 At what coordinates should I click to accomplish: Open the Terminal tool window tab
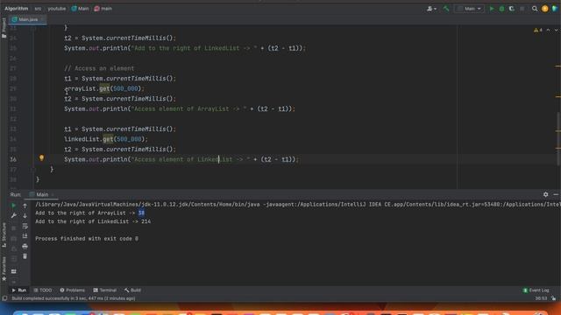pyautogui.click(x=104, y=290)
